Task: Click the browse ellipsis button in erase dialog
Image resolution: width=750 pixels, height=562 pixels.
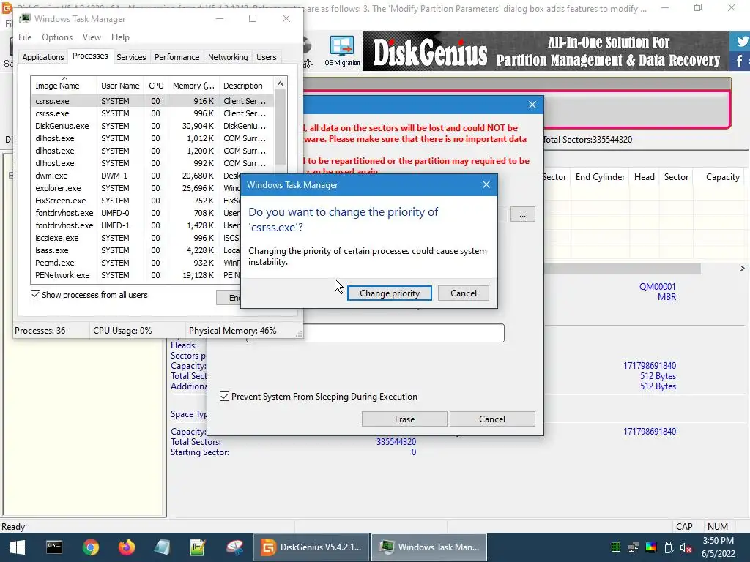Action: (522, 214)
